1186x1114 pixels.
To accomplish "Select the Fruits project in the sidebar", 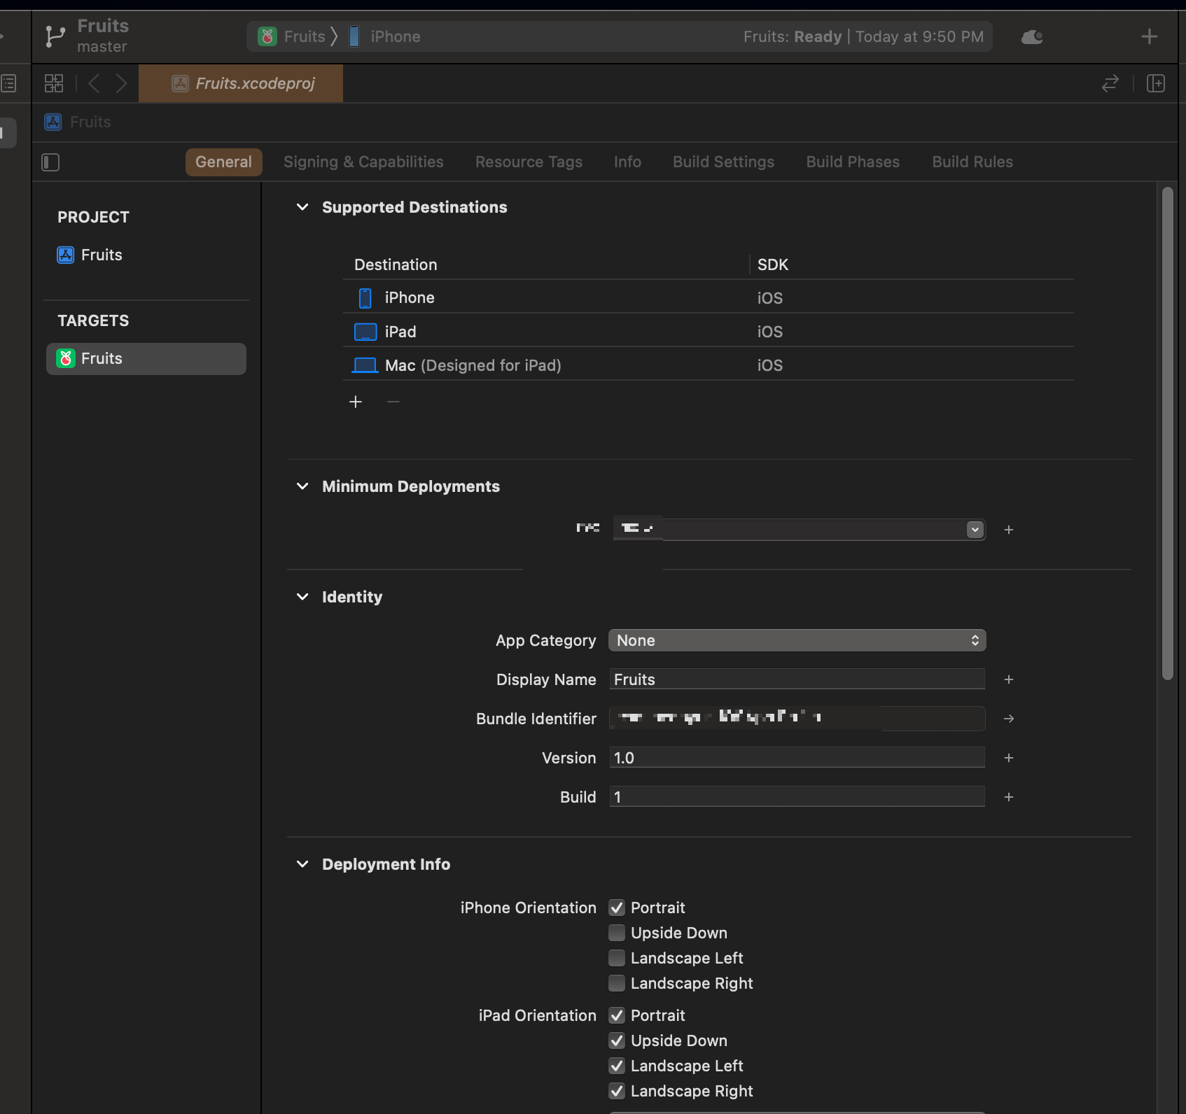I will (90, 255).
